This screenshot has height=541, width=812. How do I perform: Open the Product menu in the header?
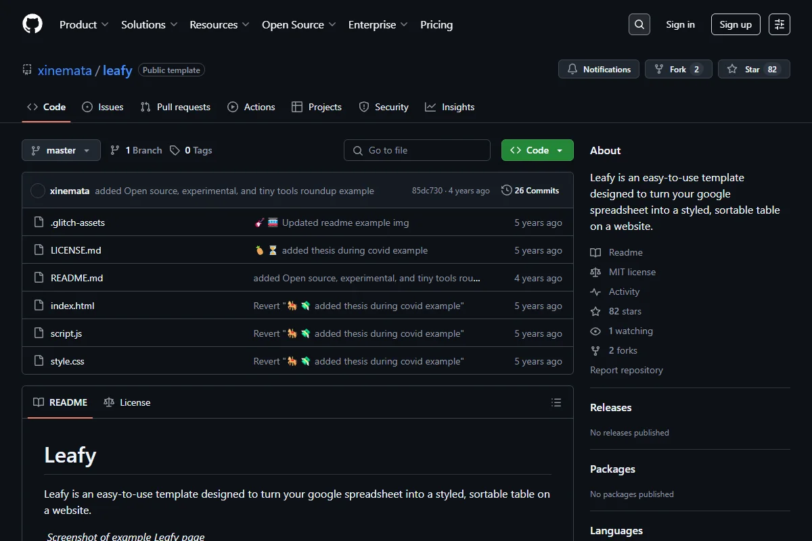point(84,24)
